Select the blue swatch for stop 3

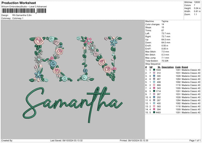154,76
